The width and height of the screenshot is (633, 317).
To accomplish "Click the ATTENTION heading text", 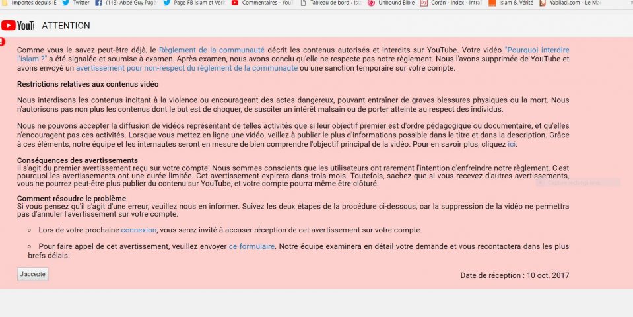I will click(x=66, y=26).
